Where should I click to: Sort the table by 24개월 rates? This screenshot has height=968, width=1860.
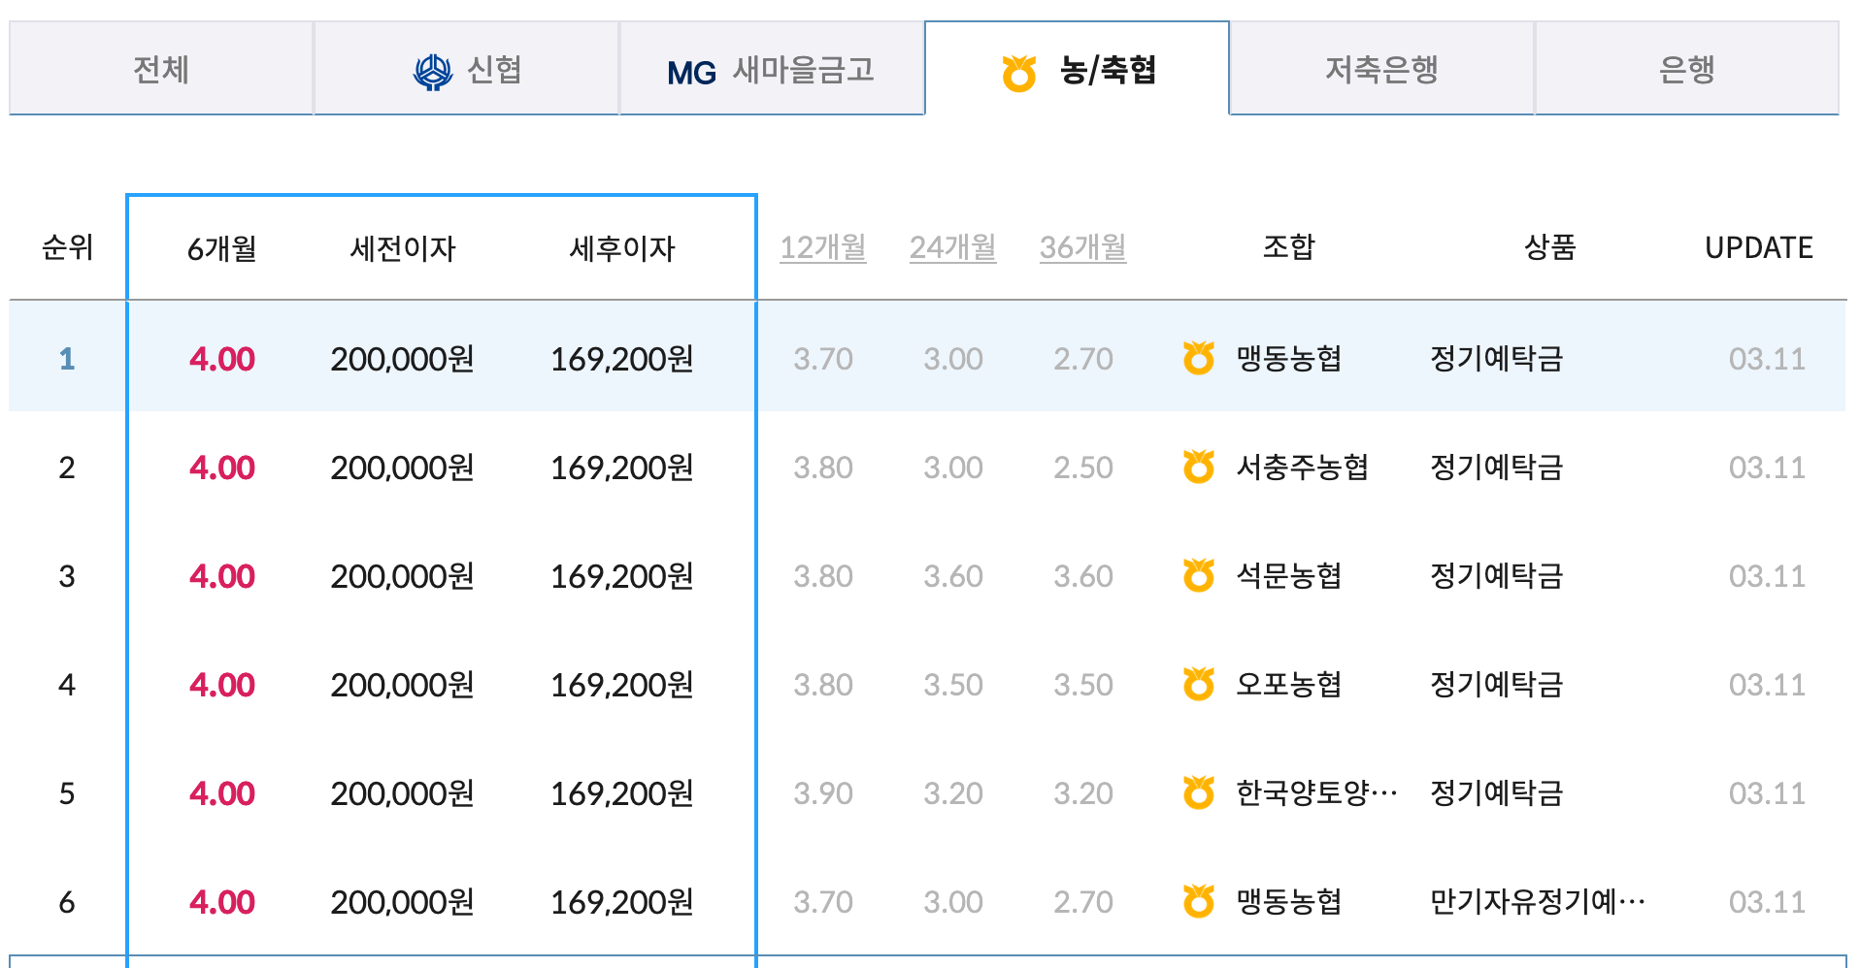(x=952, y=247)
